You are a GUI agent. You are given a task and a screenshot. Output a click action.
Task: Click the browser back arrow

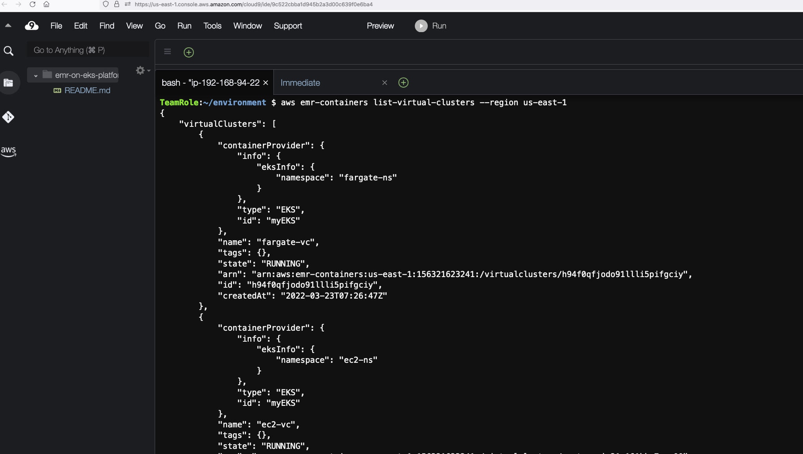(5, 4)
